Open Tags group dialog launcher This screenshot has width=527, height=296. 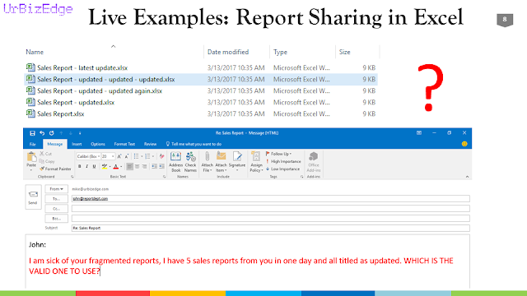pyautogui.click(x=302, y=177)
